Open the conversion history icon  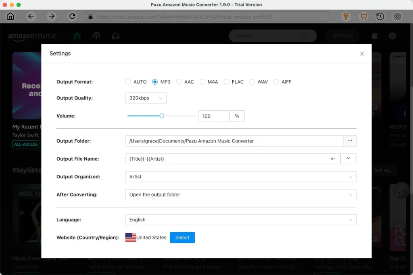coord(380,17)
